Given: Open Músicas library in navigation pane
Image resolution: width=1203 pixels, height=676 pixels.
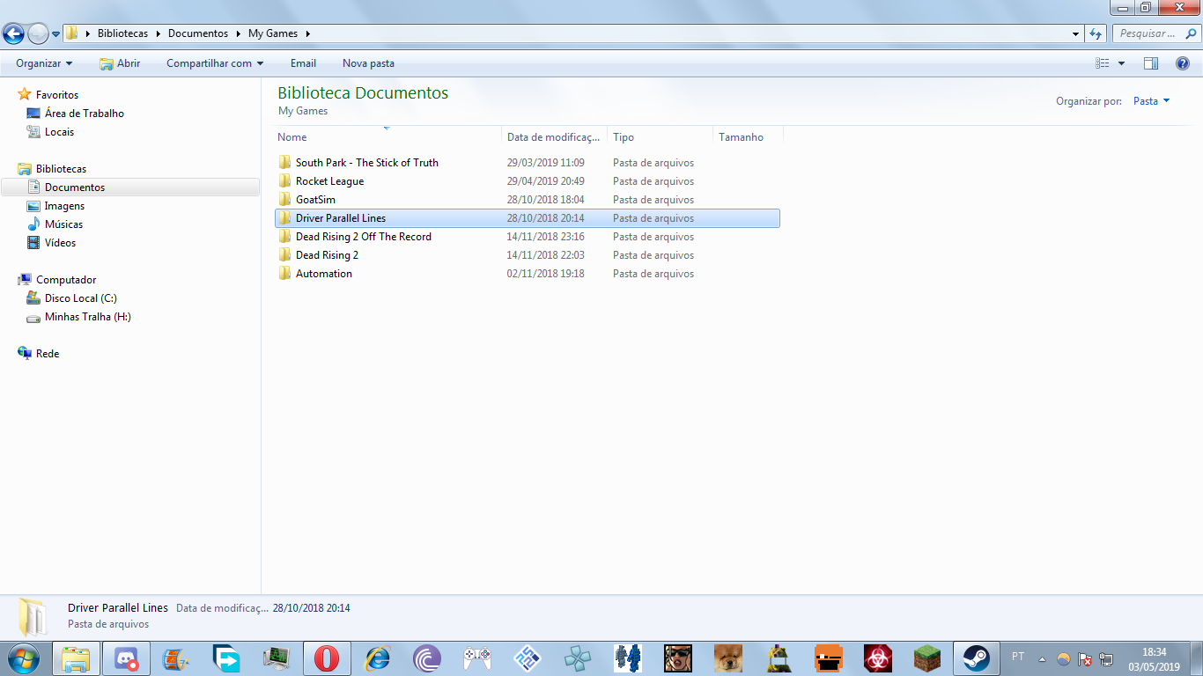Looking at the screenshot, I should click(x=63, y=224).
